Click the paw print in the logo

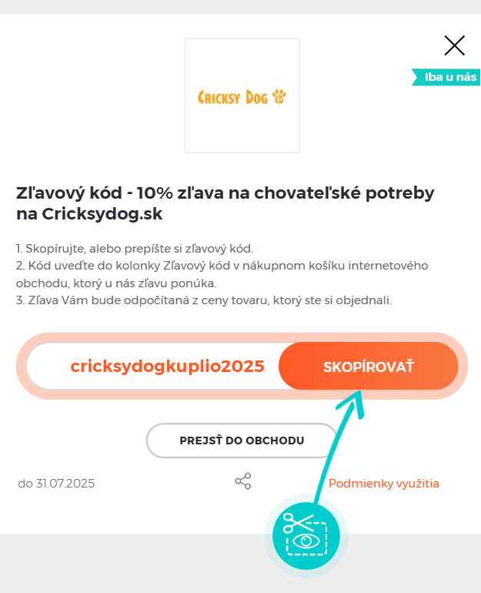[x=279, y=97]
